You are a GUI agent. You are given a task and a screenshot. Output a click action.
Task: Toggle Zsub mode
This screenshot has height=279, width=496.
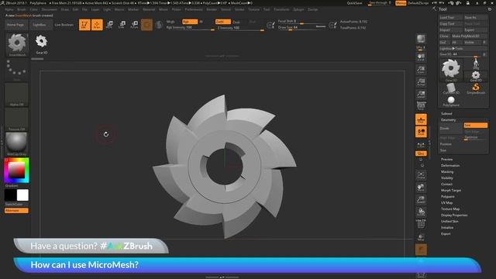[x=236, y=22]
